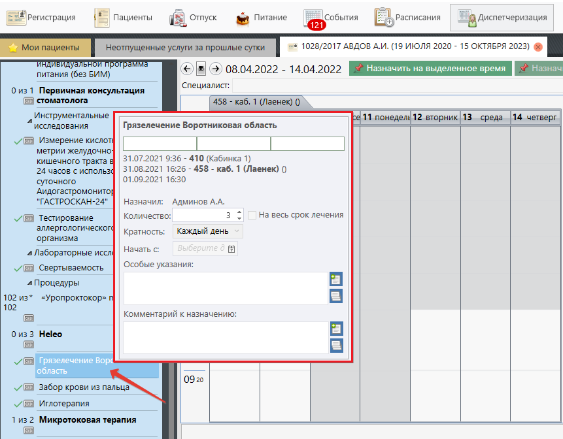
Task: Go to the next week arrow
Action: pyautogui.click(x=215, y=69)
